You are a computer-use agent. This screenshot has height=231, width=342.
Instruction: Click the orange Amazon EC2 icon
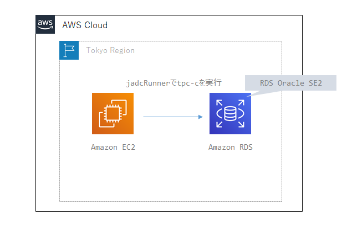113,113
